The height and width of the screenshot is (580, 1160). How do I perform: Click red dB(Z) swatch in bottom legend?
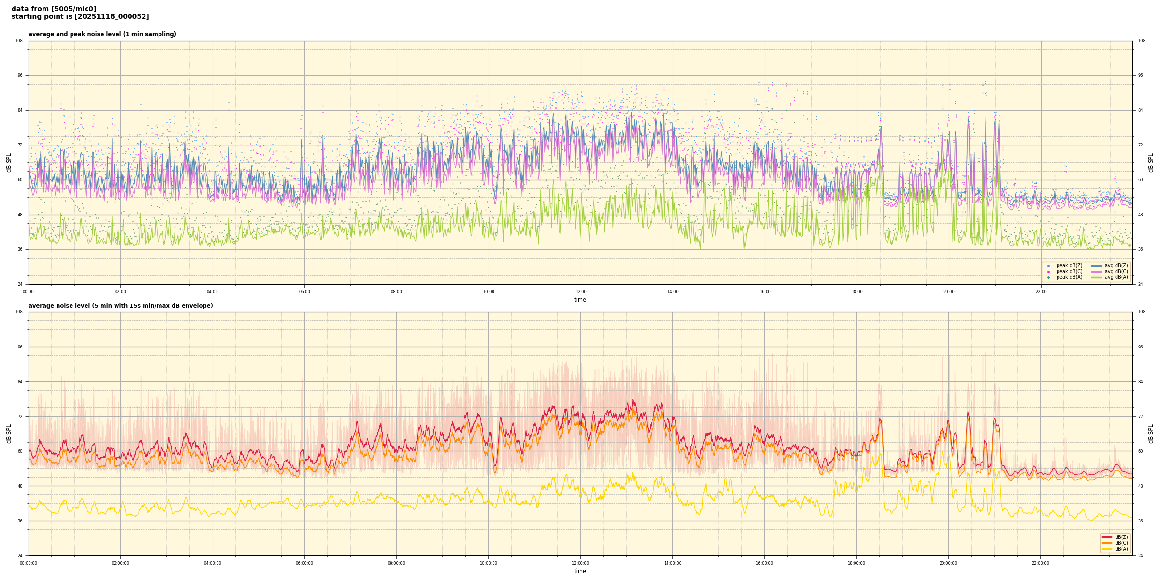tap(1107, 537)
